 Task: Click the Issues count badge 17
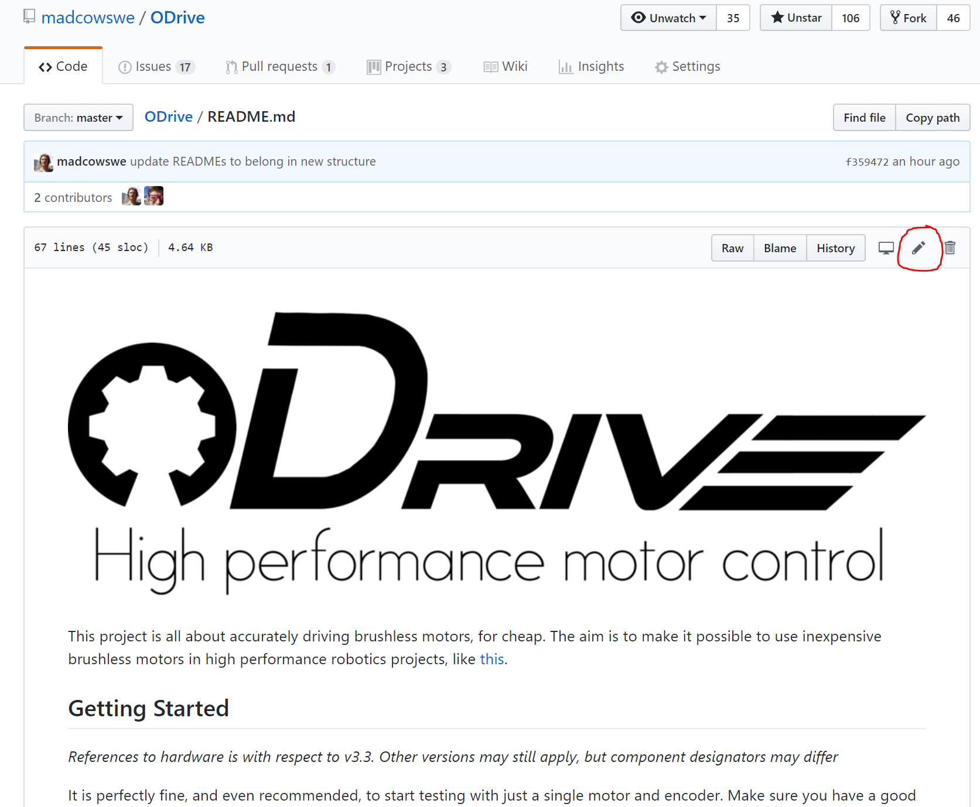[185, 67]
